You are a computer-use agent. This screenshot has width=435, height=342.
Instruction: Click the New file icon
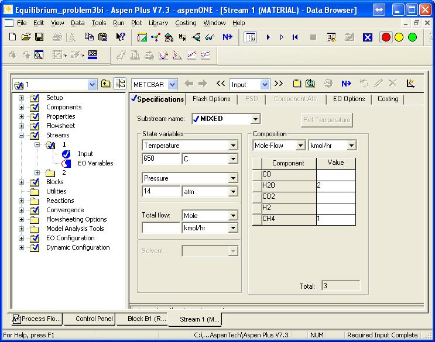pos(12,37)
